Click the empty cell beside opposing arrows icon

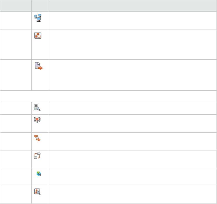click(x=132, y=141)
